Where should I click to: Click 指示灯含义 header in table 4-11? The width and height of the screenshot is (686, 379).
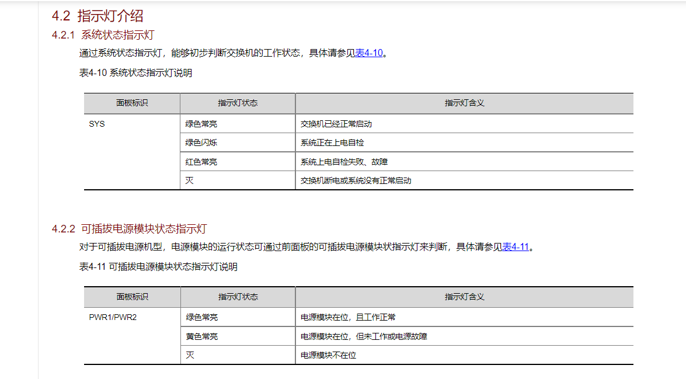(465, 297)
